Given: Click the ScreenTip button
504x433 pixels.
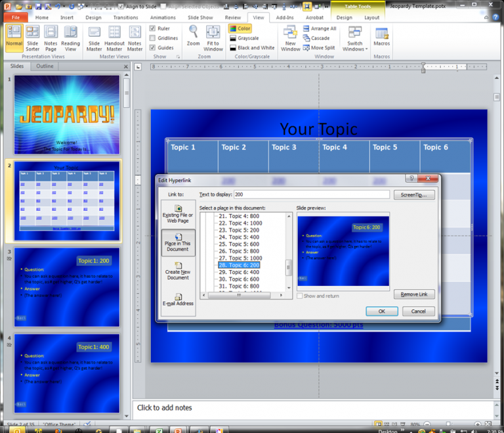Looking at the screenshot, I should click(x=414, y=194).
